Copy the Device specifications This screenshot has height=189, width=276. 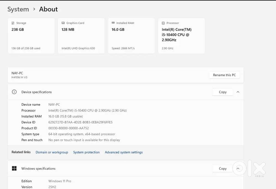point(222,92)
